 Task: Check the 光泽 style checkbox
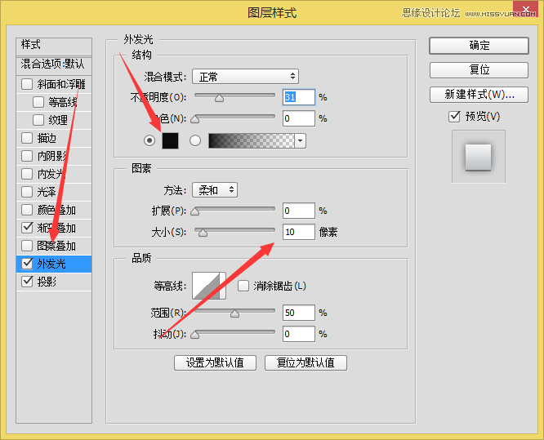point(27,192)
